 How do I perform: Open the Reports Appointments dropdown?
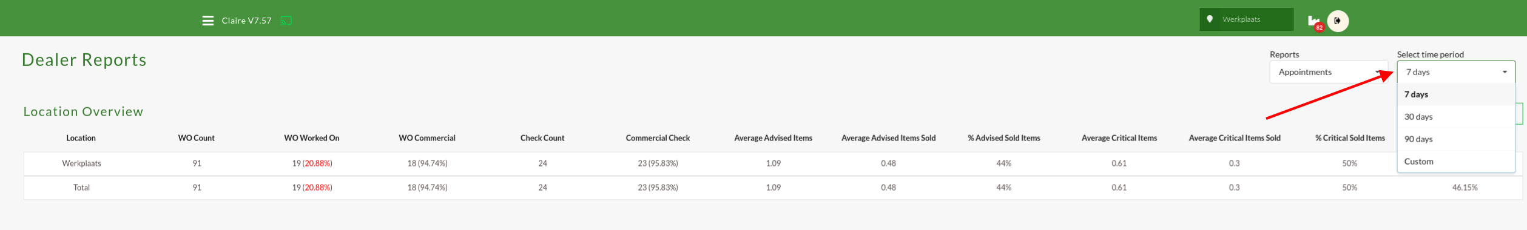click(1329, 72)
